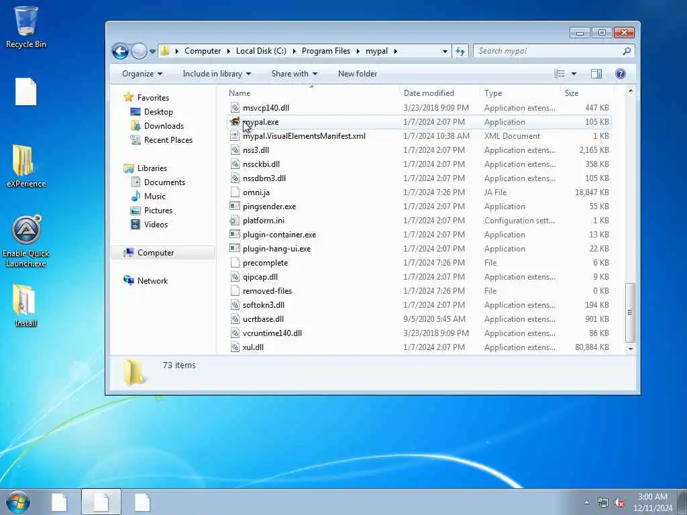Image resolution: width=687 pixels, height=515 pixels.
Task: Select Recycle Bin on desktop
Action: pyautogui.click(x=26, y=27)
